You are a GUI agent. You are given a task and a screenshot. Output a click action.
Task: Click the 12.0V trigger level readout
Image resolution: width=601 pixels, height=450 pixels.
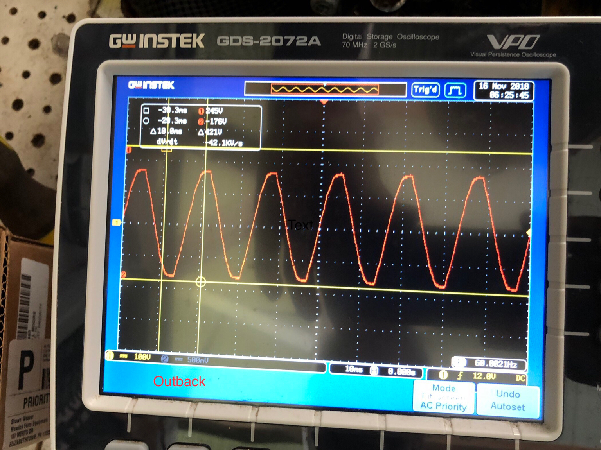point(484,376)
